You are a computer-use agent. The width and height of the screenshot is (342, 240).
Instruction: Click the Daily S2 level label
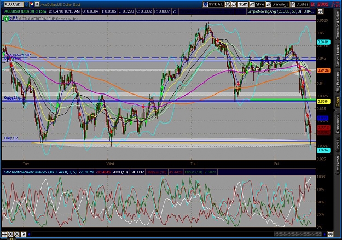point(11,138)
